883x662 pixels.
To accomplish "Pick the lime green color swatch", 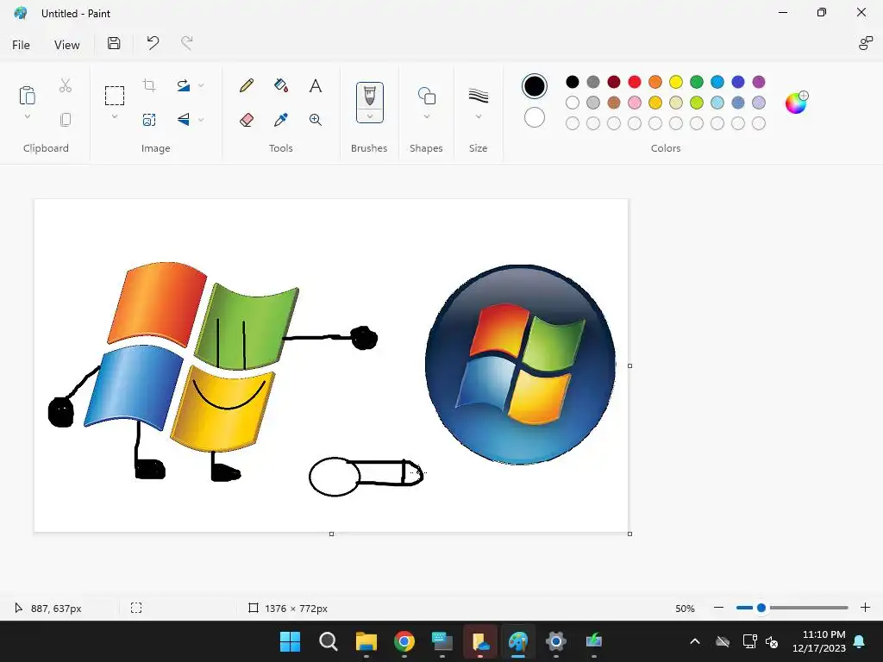I will [x=697, y=103].
